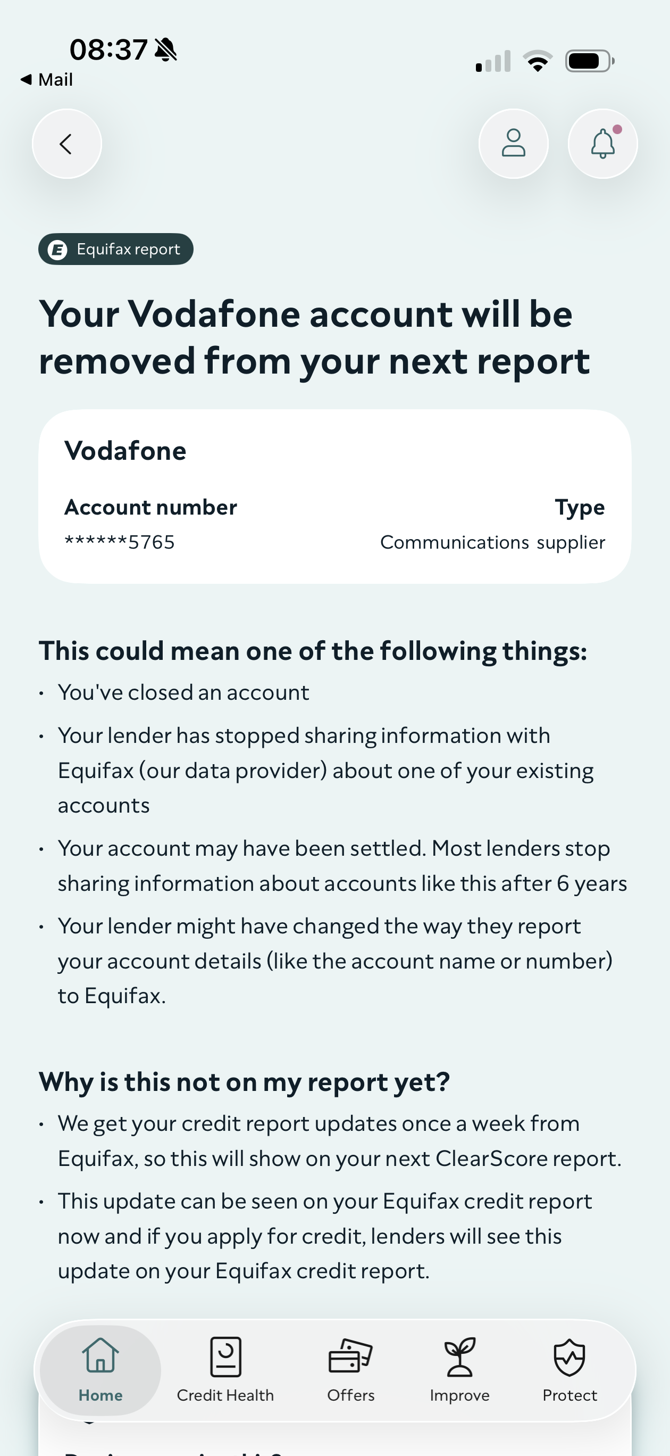This screenshot has width=670, height=1456.
Task: Tap the Home house icon
Action: click(100, 1355)
